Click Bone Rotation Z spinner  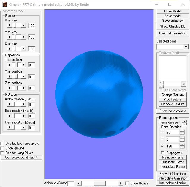182,146
